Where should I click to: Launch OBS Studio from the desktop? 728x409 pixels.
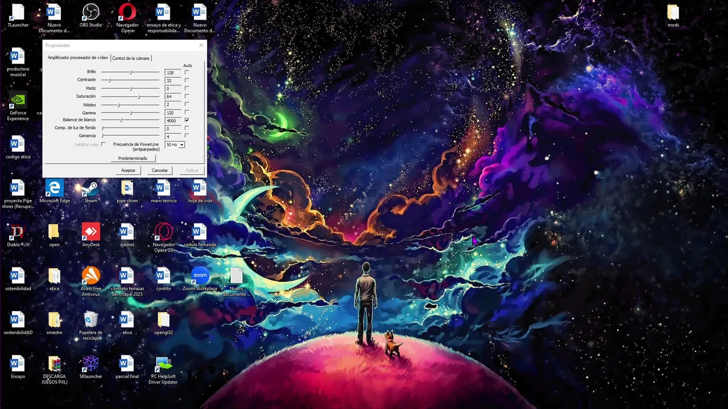(x=90, y=16)
